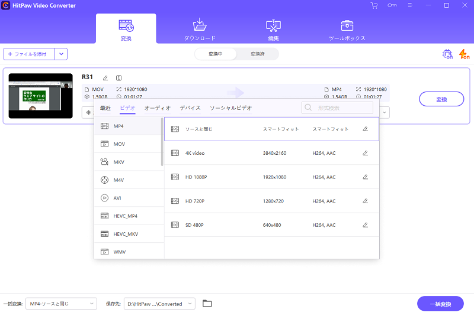474x319 pixels.
Task: Click the 4K video film icon
Action: click(175, 153)
